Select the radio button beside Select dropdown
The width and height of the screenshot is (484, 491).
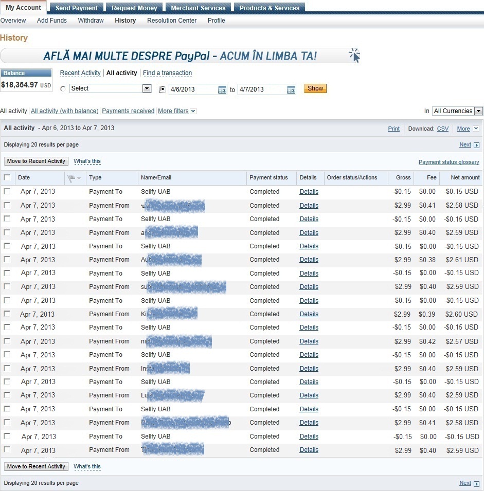pos(63,89)
